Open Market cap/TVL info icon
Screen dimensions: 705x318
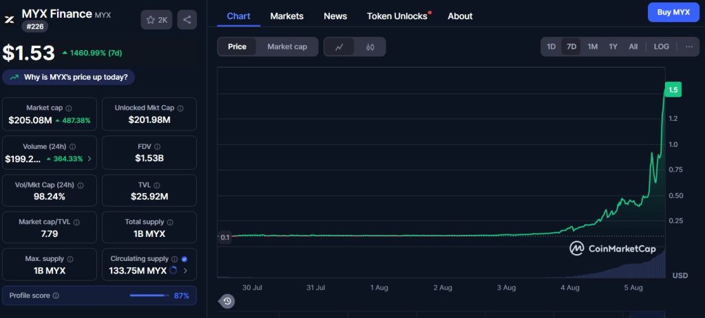point(76,222)
